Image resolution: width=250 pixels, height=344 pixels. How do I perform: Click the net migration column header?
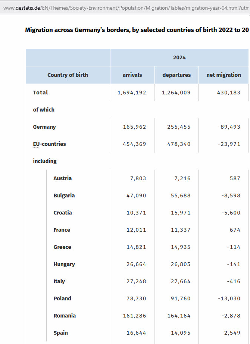[x=224, y=75]
